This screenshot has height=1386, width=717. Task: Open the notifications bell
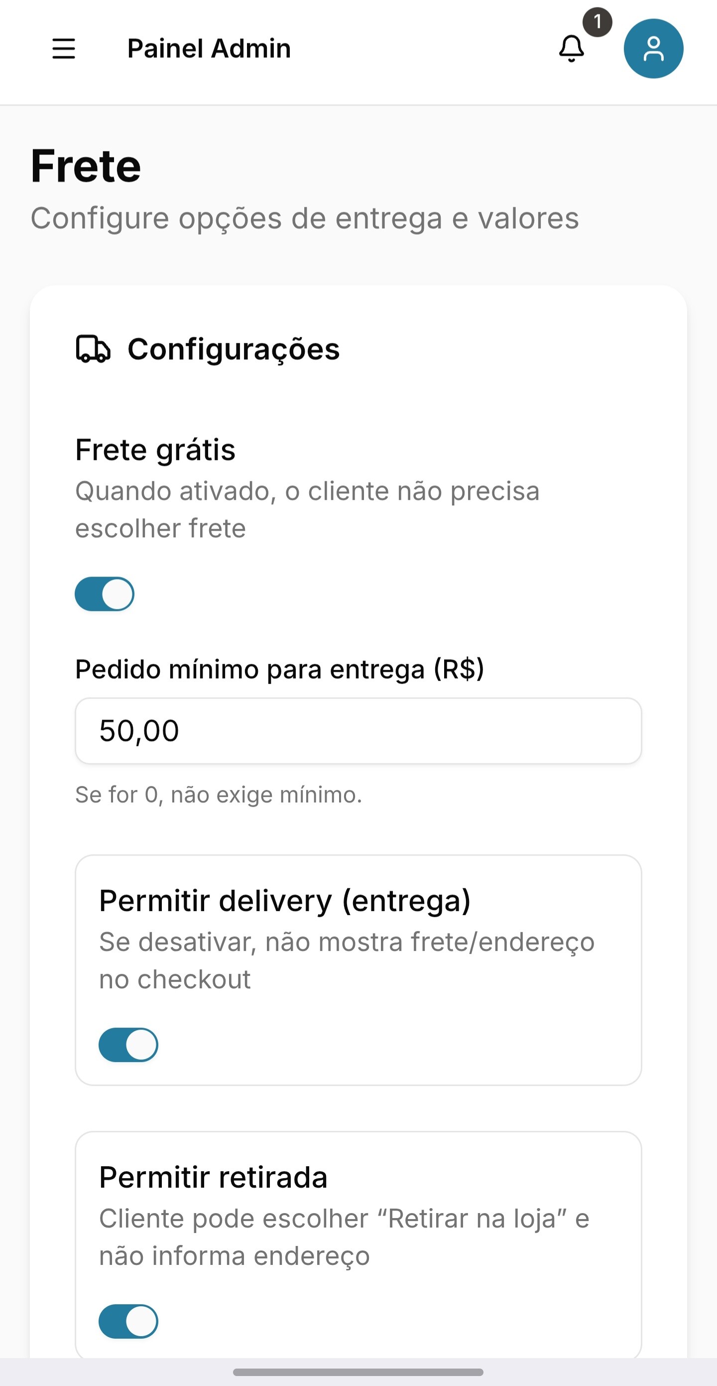571,48
